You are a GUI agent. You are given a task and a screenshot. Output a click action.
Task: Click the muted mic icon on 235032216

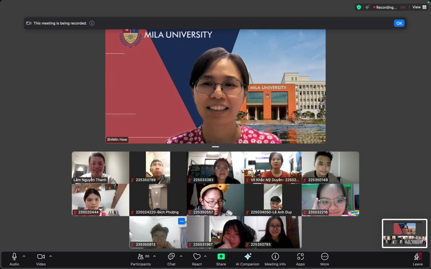[x=305, y=213]
